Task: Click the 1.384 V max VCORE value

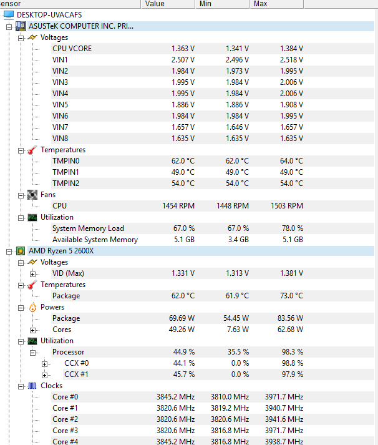Action: point(292,49)
